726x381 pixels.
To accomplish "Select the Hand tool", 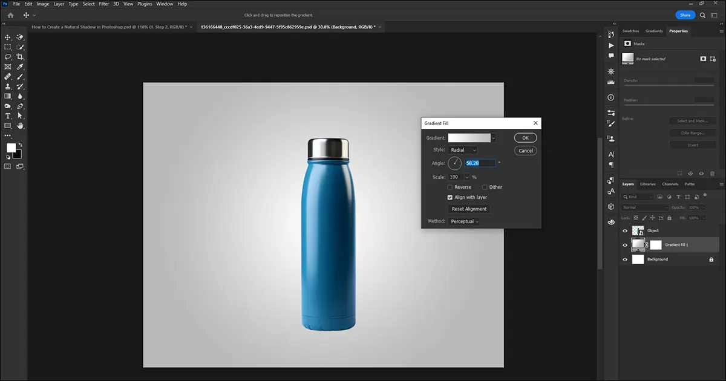I will (21, 125).
